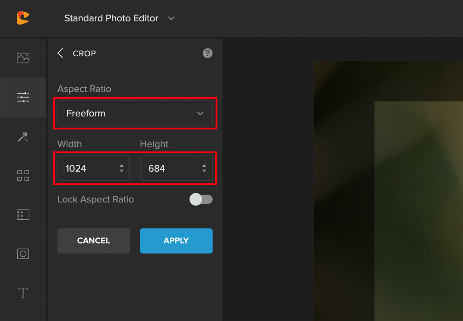
Task: Enable the Lock Aspect Ratio switch
Action: click(x=201, y=199)
